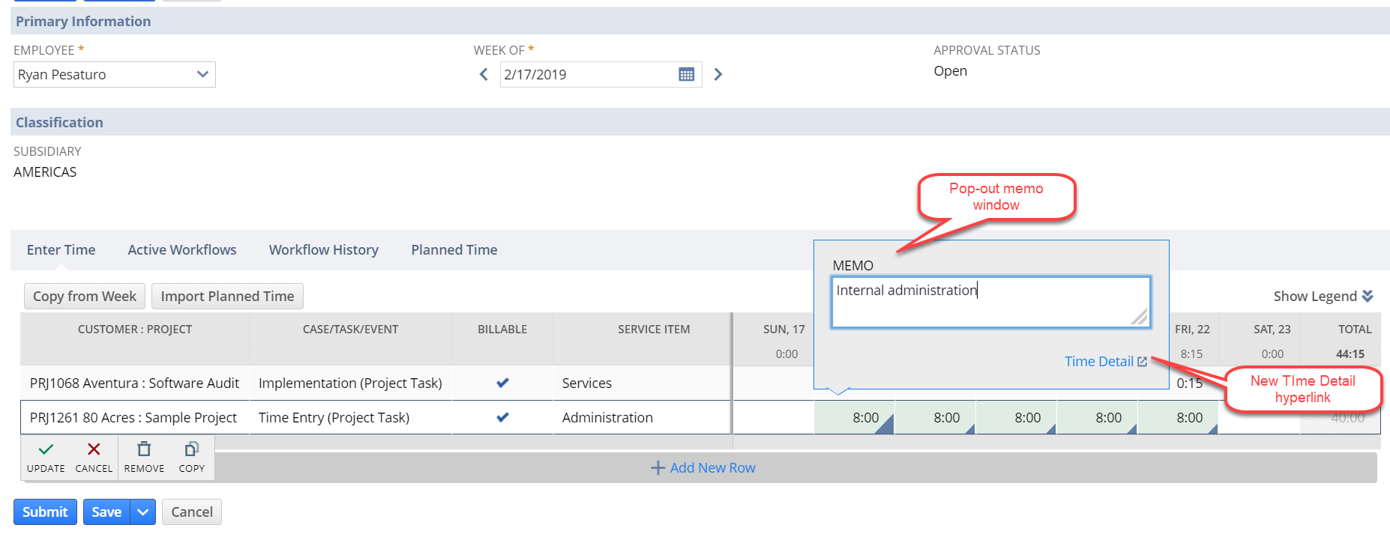Click inside the Memo text box
1390x534 pixels.
(x=990, y=303)
